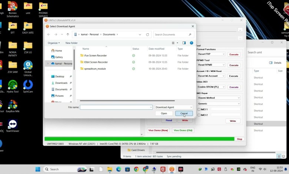Click the File name input field
The height and width of the screenshot is (174, 289).
(116, 107)
